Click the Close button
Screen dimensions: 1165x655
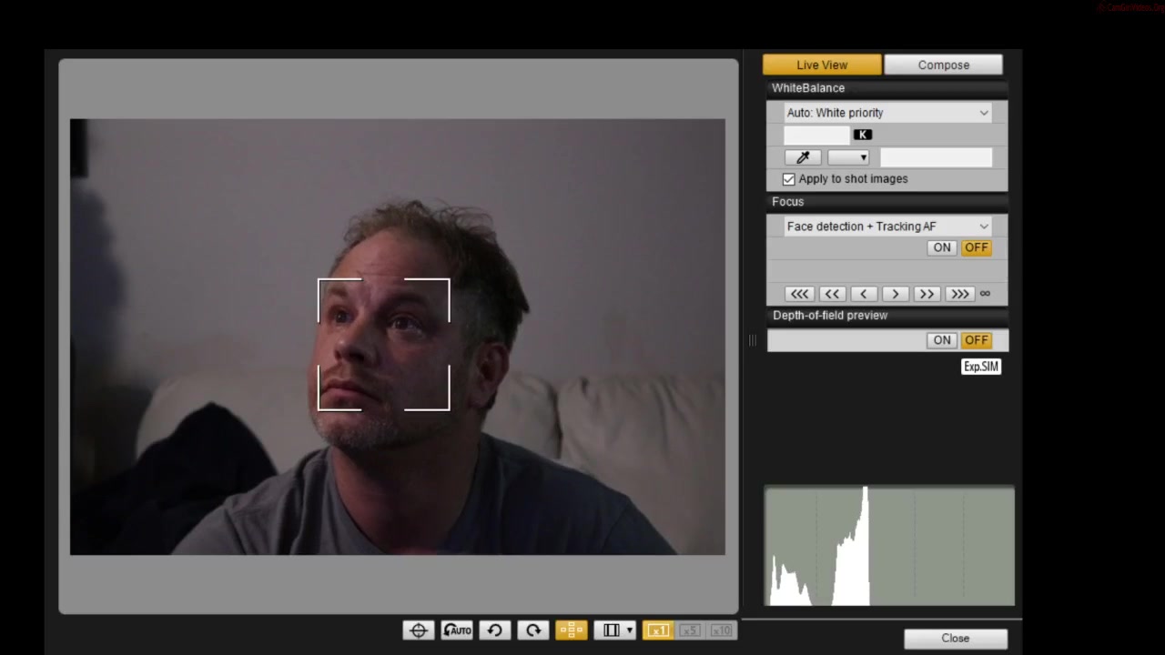pyautogui.click(x=955, y=638)
